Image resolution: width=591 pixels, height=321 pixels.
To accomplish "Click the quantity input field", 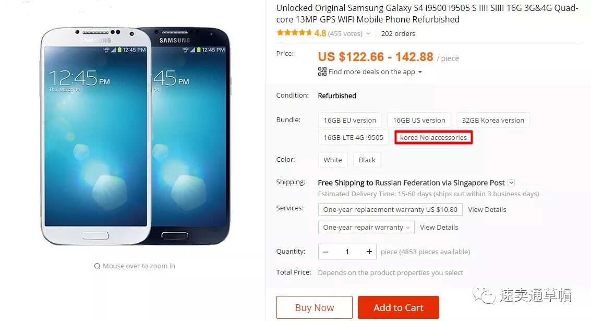I will (347, 252).
